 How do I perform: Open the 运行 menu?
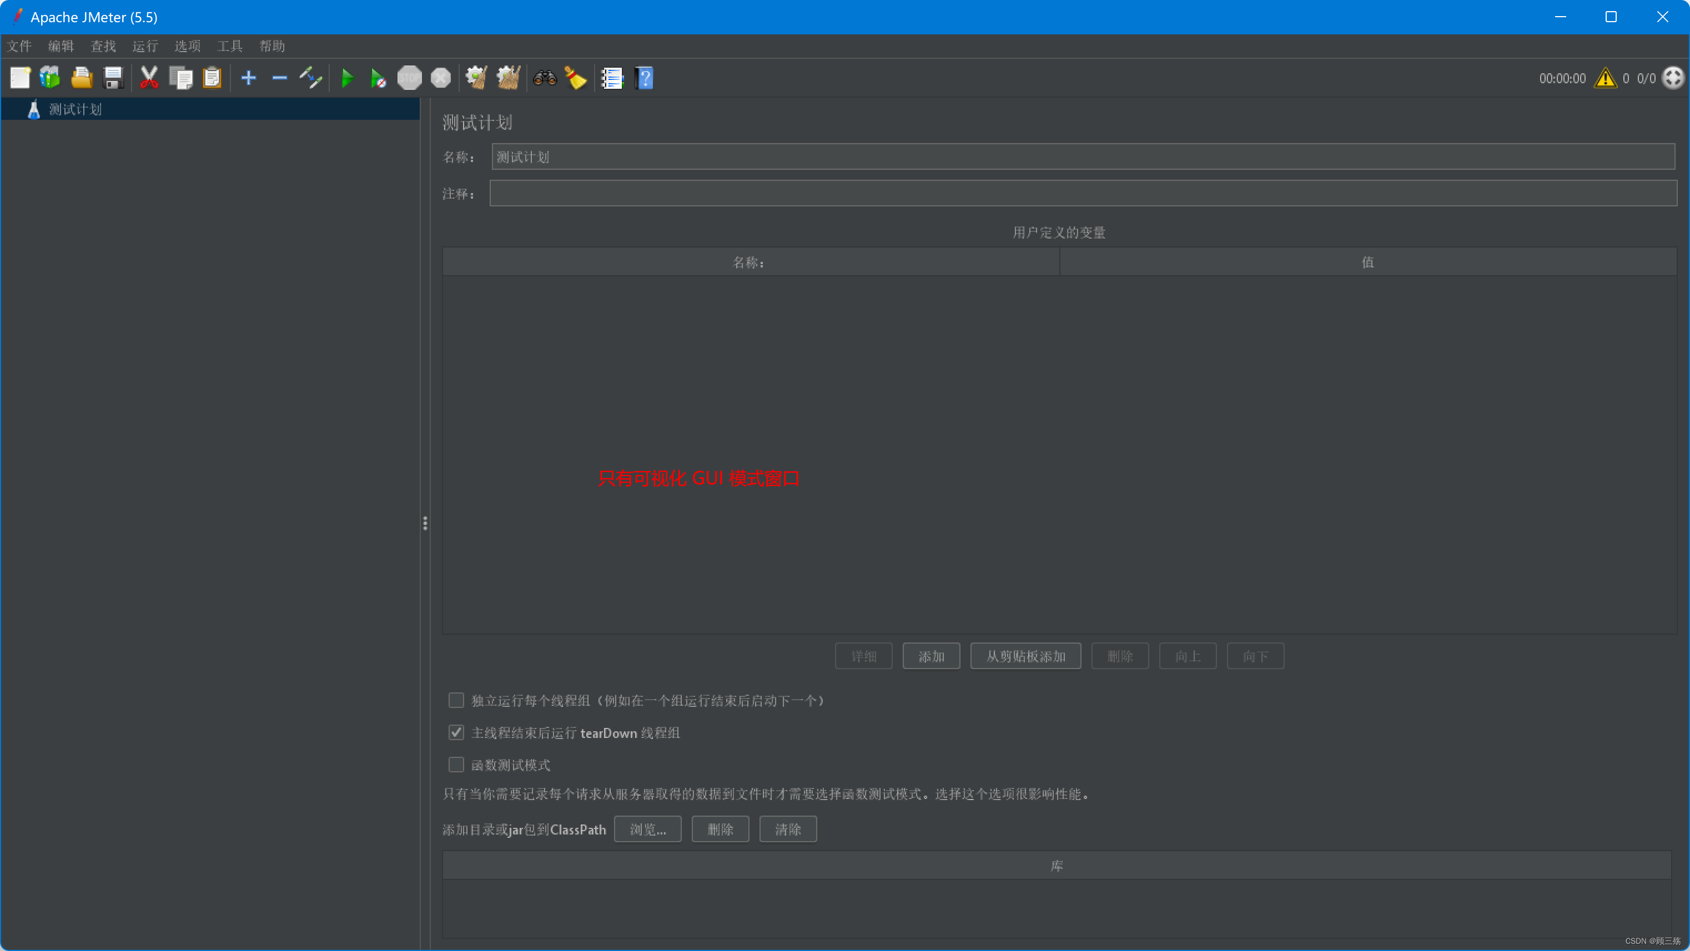tap(145, 46)
